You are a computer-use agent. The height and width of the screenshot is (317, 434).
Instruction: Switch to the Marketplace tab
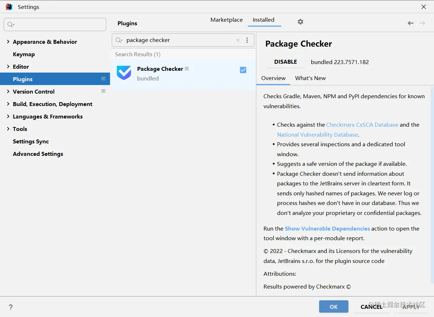226,20
